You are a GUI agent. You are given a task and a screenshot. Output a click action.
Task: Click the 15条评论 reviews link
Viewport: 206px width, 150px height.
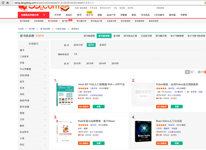94,88
